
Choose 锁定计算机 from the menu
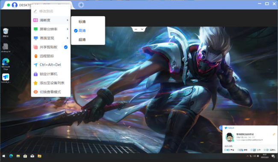51,74
